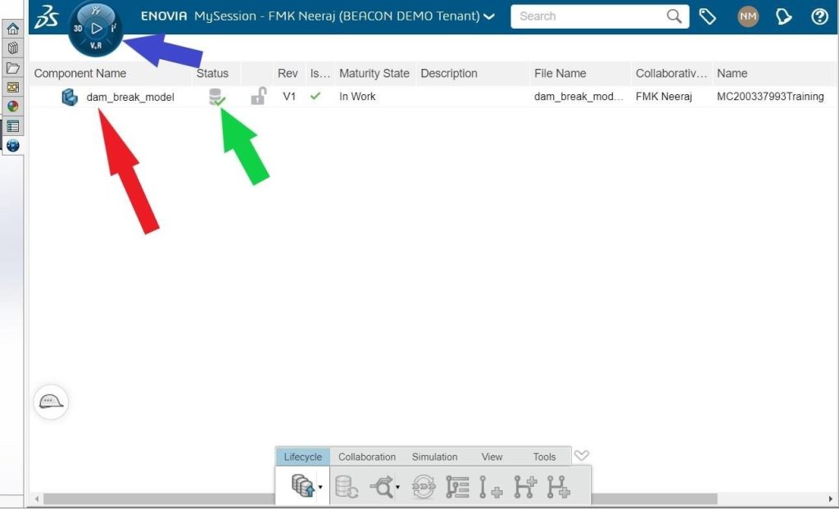Click the Rev column header

pyautogui.click(x=288, y=73)
